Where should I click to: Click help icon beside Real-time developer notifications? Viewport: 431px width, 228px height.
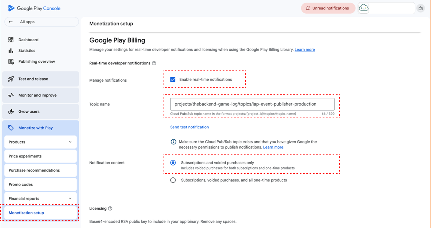tap(154, 63)
